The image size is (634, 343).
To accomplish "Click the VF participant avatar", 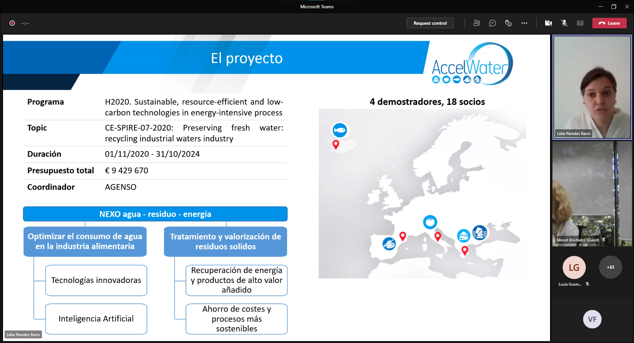I will tap(592, 319).
